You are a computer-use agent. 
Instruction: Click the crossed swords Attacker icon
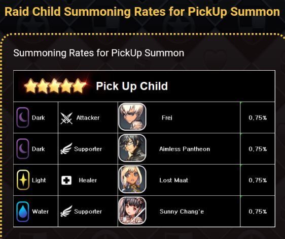(66, 118)
